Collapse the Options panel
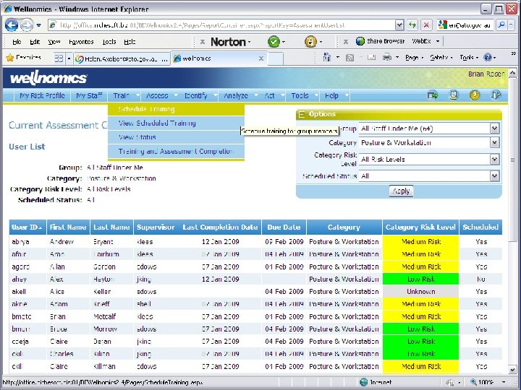 coord(302,114)
